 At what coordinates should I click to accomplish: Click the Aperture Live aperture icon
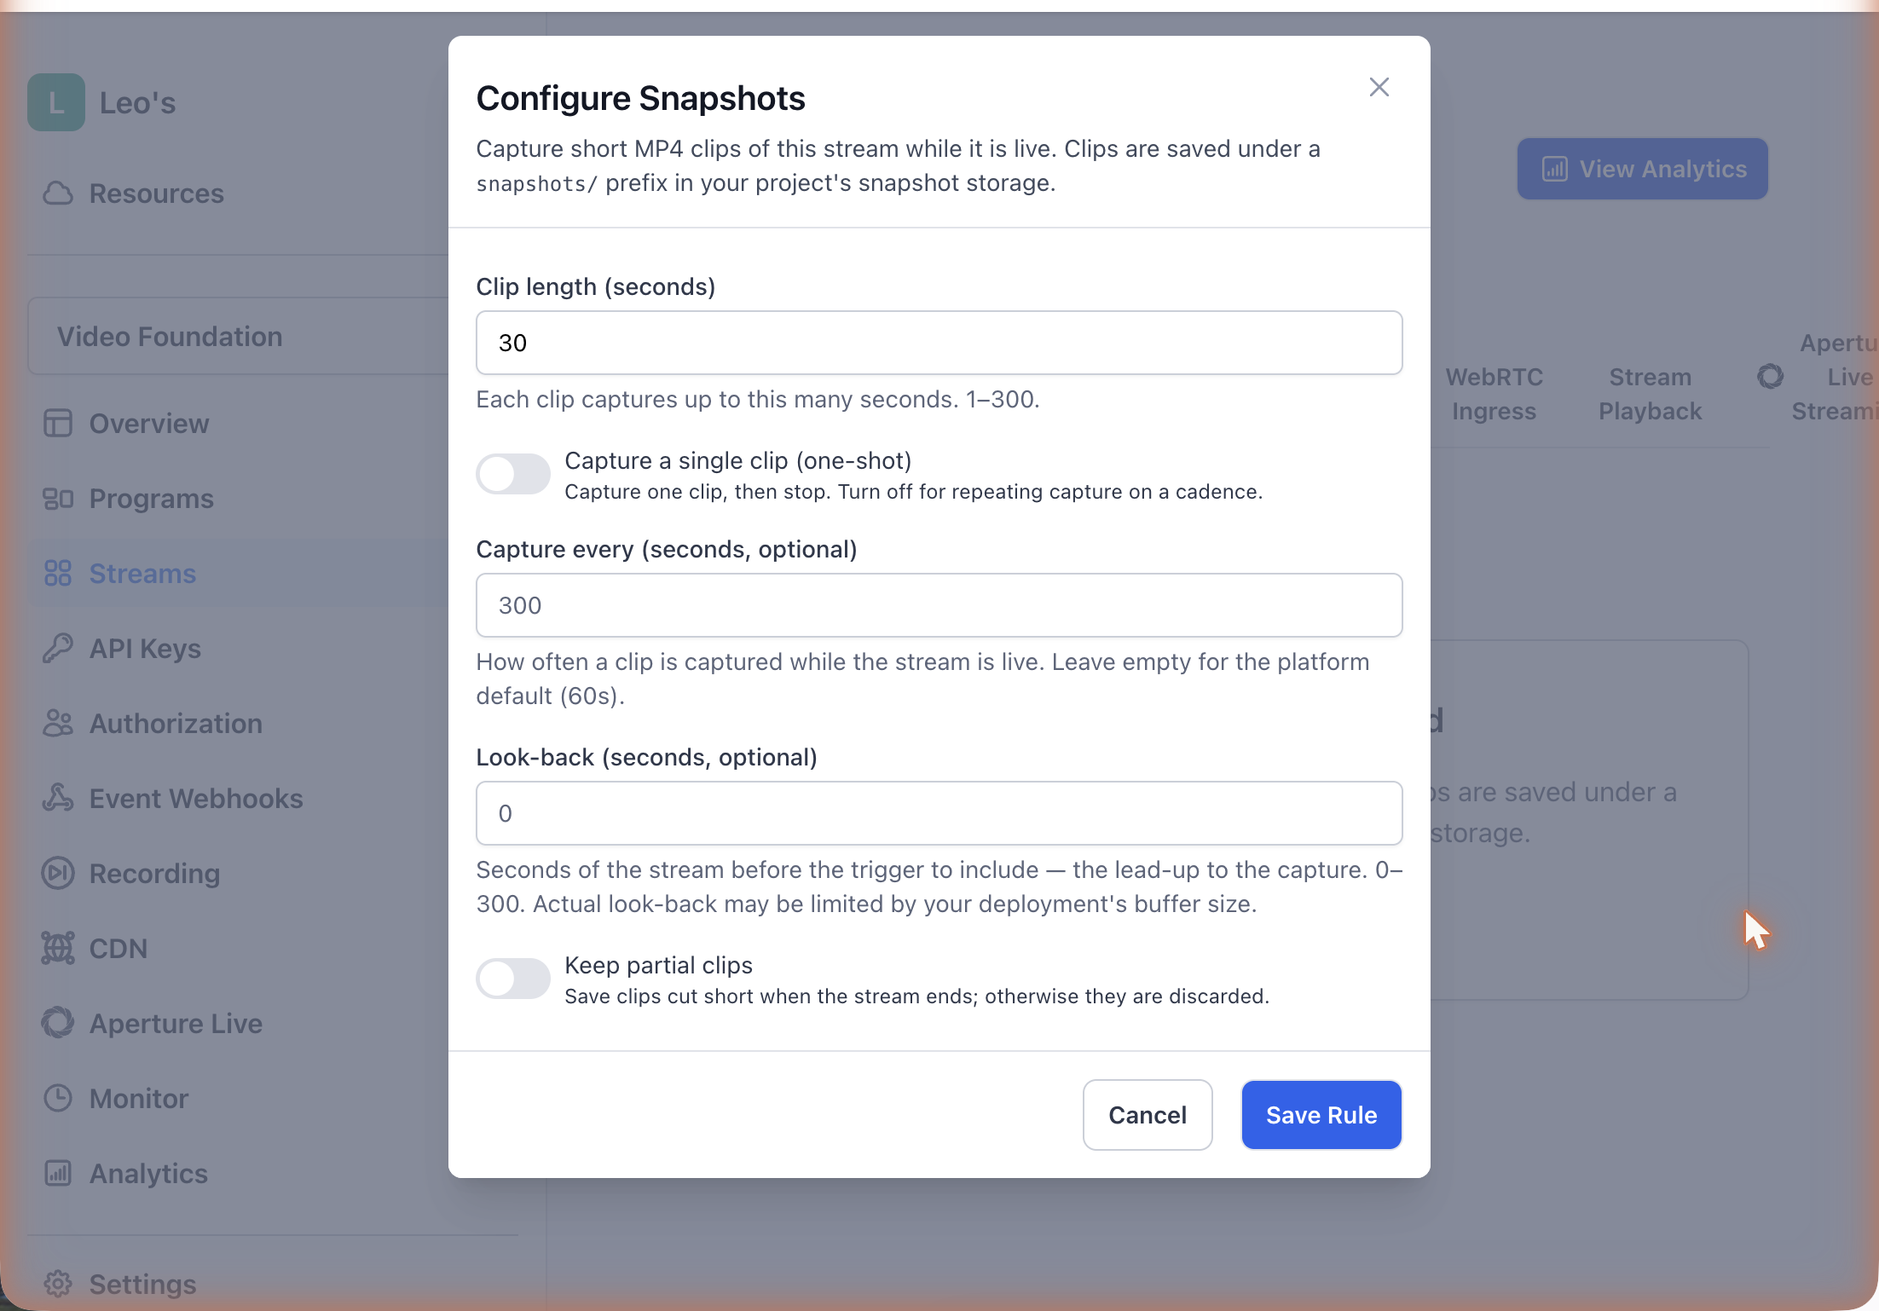pos(58,1024)
